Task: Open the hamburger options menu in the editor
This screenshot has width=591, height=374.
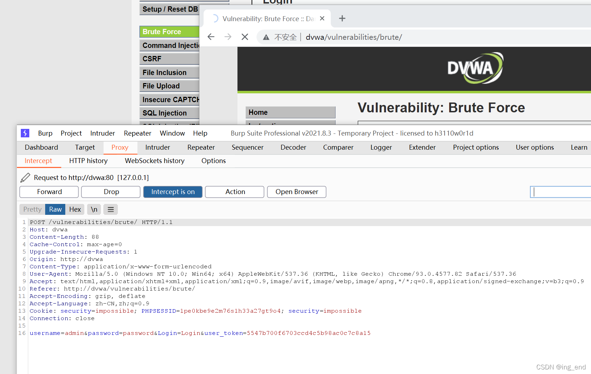Action: pyautogui.click(x=111, y=210)
